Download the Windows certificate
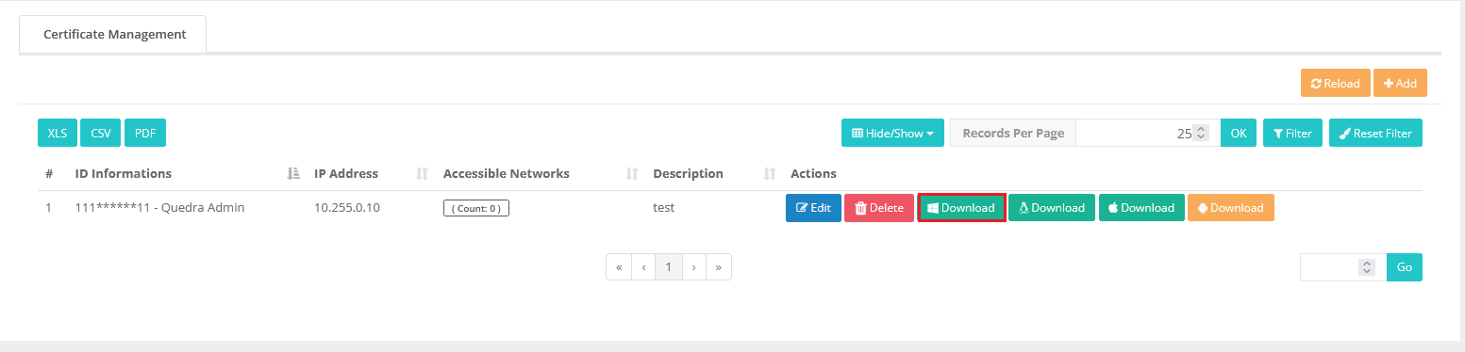 click(x=961, y=208)
